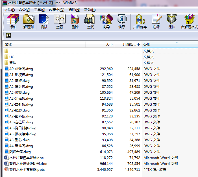Image resolution: width=198 pixels, height=177 pixels.
Task: Click the PowerPoint icon of 塑料水杯全套截图.pptx
Action: [6, 170]
